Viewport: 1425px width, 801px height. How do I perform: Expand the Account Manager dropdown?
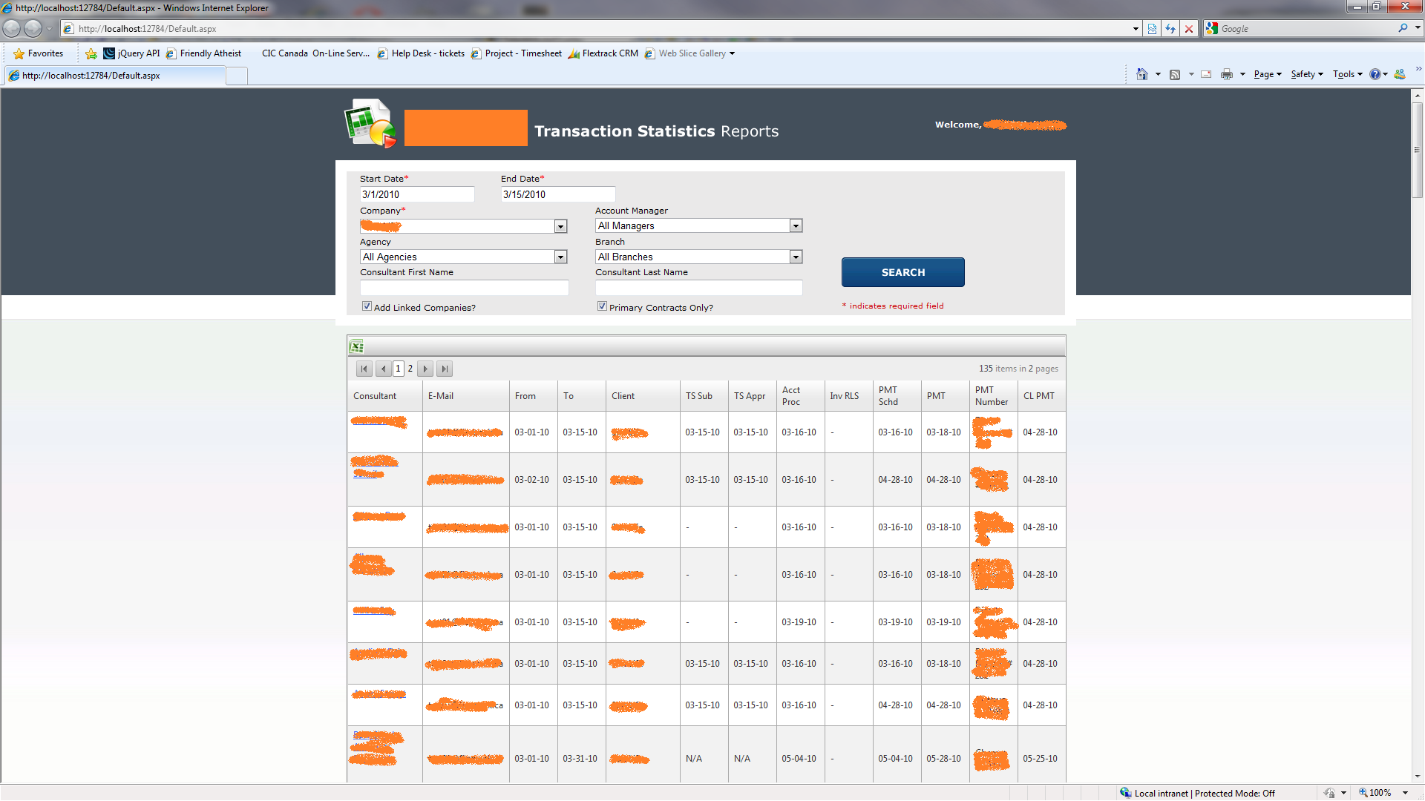tap(796, 226)
